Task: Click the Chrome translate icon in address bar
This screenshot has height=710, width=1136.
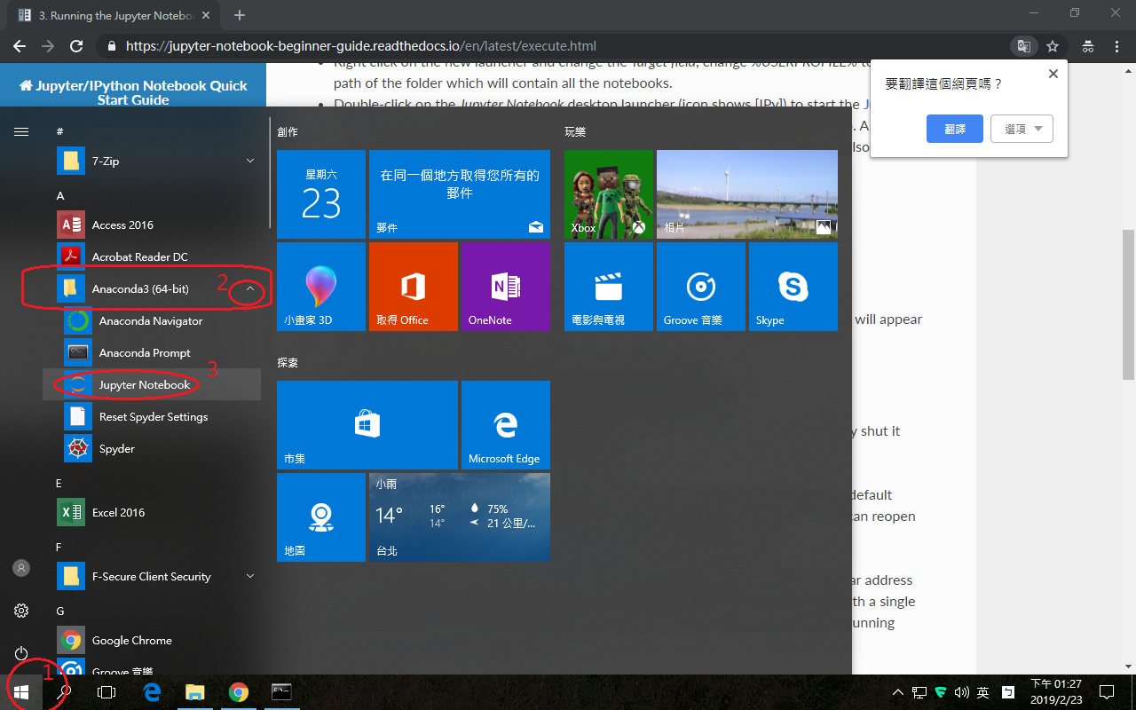Action: pyautogui.click(x=1024, y=46)
